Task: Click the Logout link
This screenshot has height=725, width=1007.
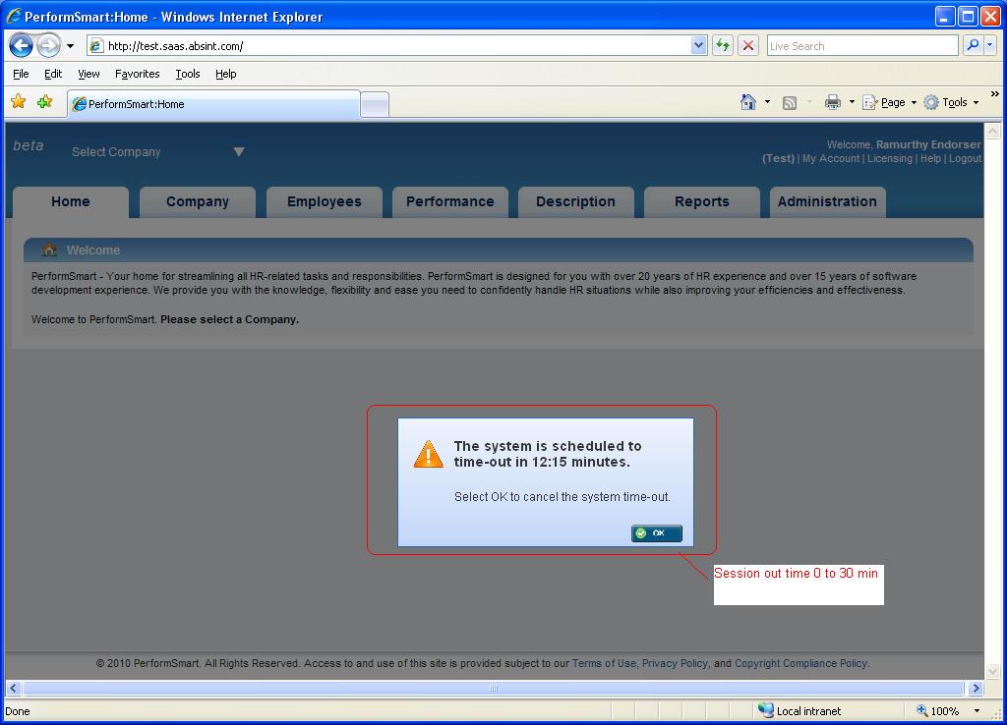Action: tap(966, 158)
